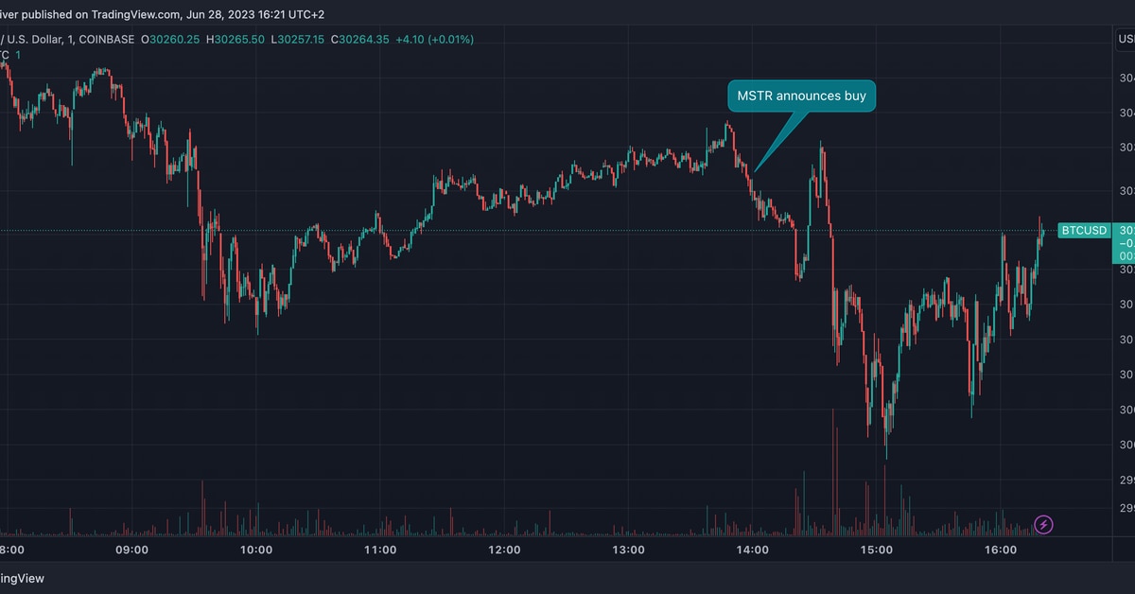Click the published on TradingView.com header text
This screenshot has height=594, width=1135.
pyautogui.click(x=105, y=13)
